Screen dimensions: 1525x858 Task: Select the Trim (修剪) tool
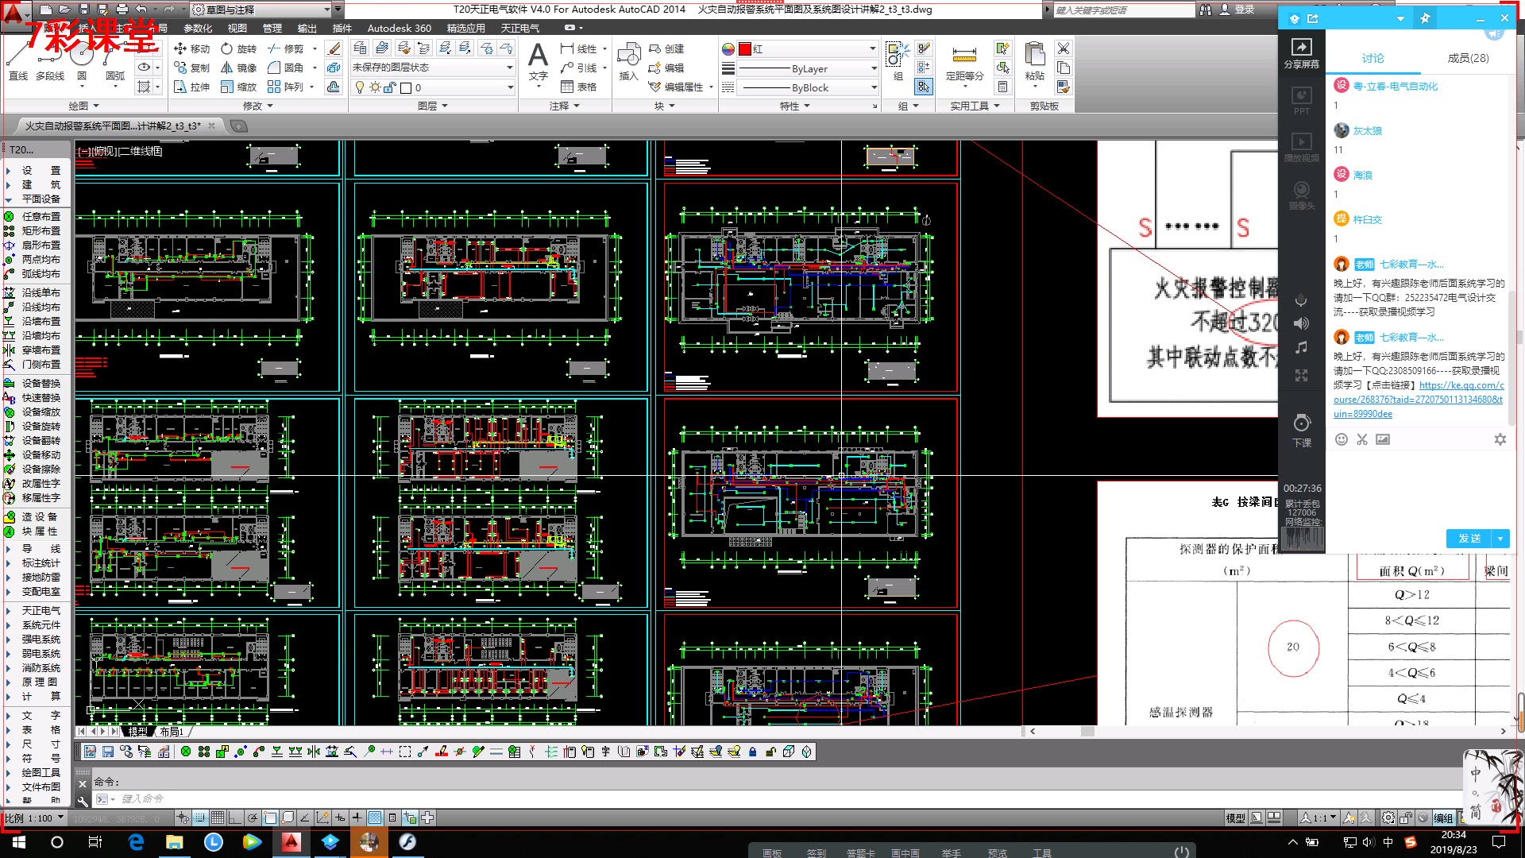(x=286, y=48)
